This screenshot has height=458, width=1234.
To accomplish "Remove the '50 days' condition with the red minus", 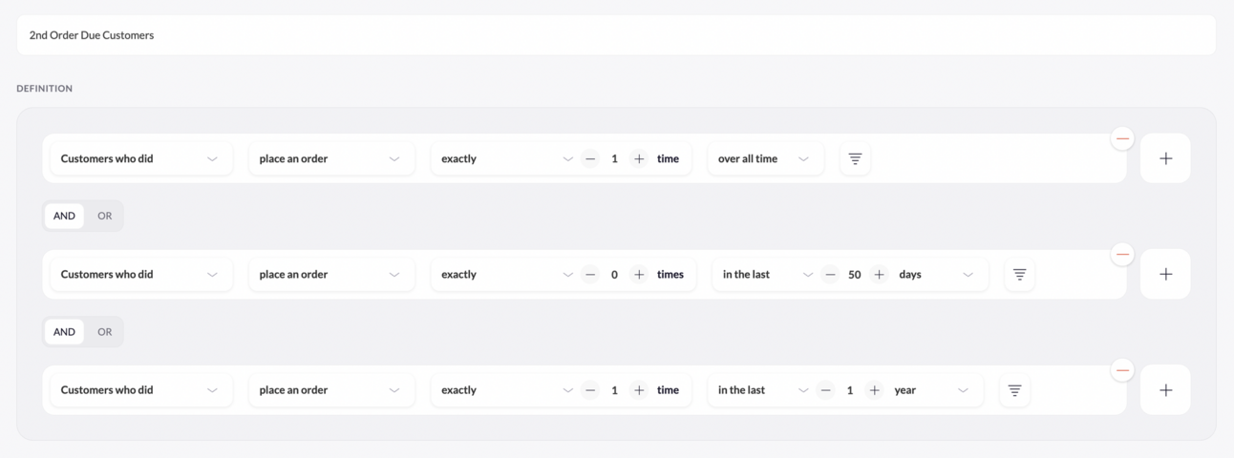I will [1122, 255].
